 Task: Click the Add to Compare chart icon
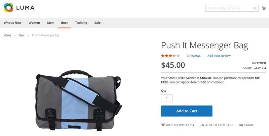202,125
